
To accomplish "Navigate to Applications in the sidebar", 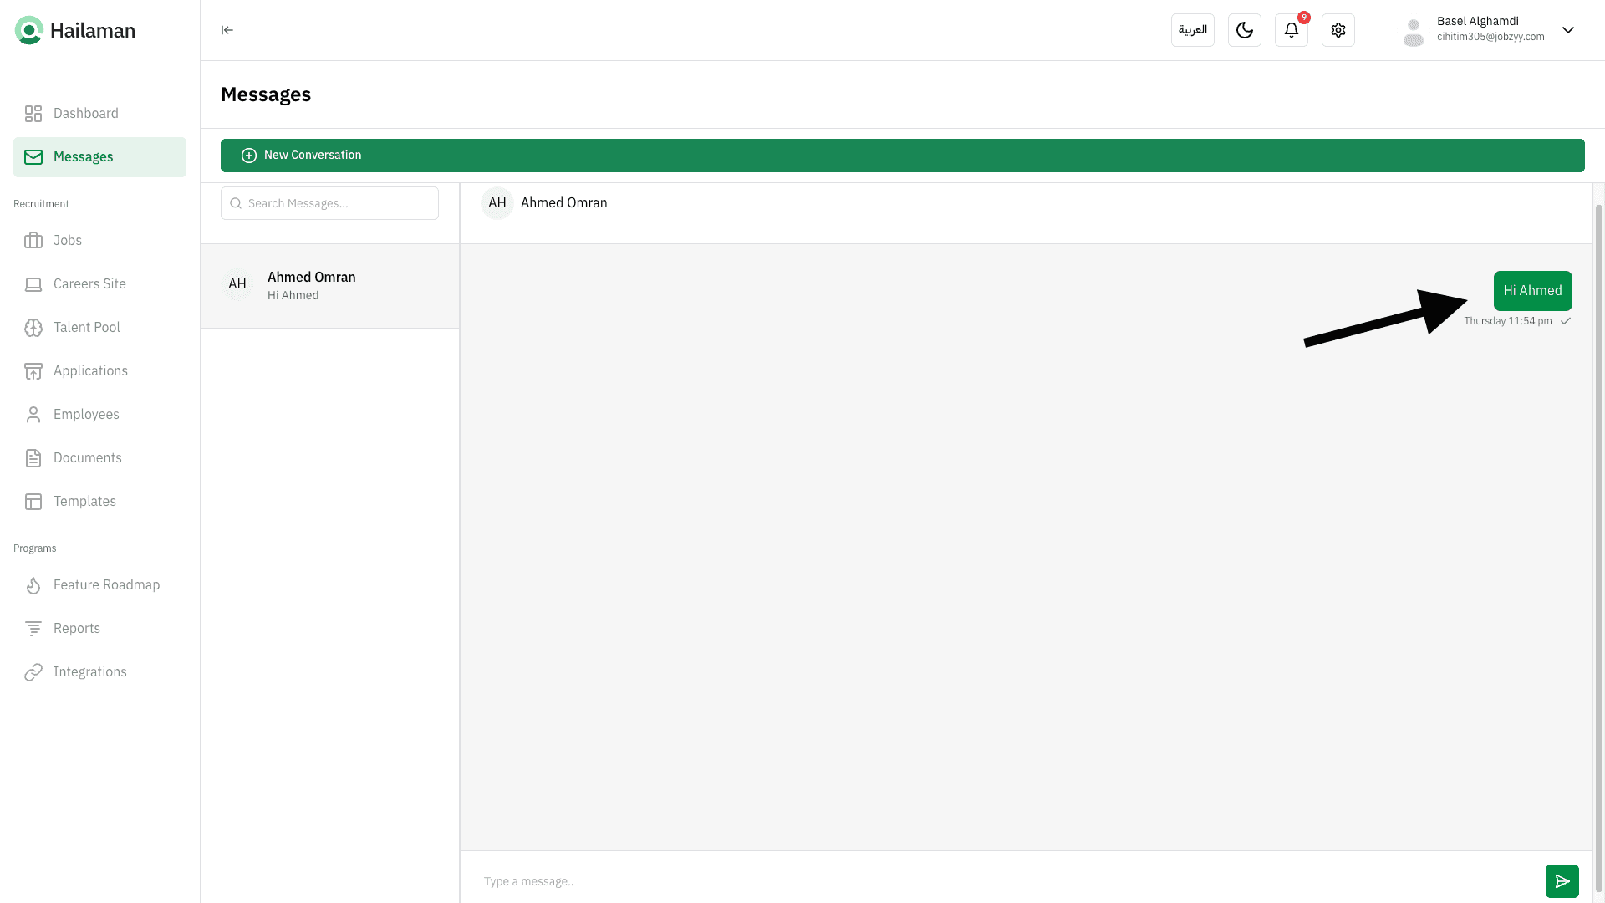I will 90,370.
